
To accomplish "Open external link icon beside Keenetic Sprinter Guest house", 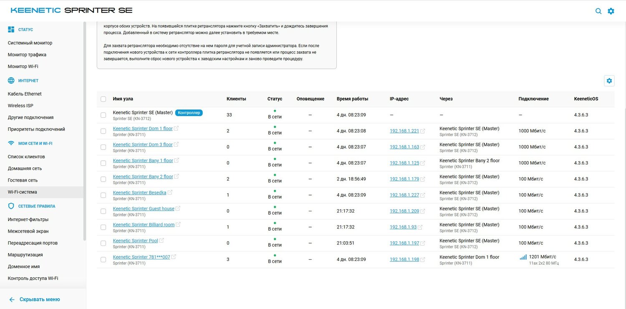I will [178, 208].
